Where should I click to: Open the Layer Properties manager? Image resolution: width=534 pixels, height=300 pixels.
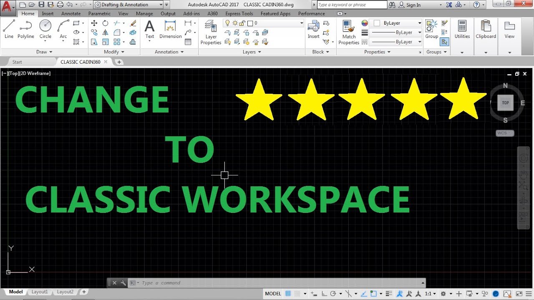coord(211,32)
